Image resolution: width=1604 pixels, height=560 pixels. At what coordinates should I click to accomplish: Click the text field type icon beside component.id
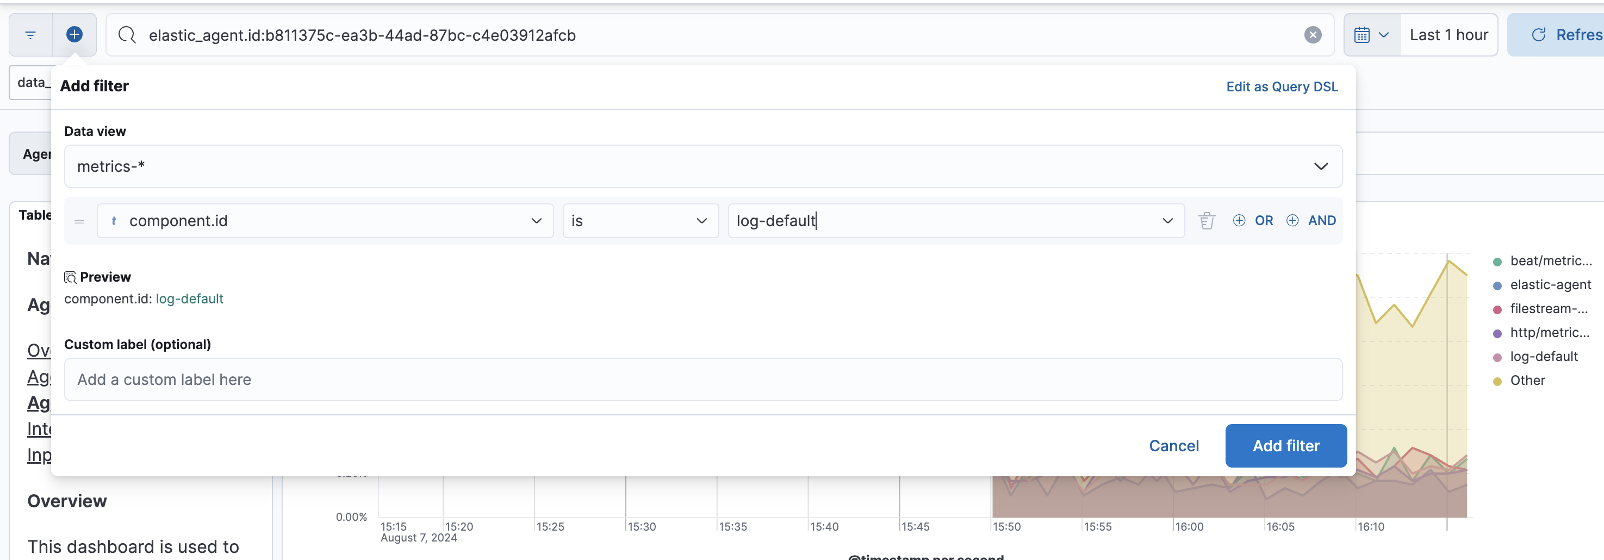(114, 221)
